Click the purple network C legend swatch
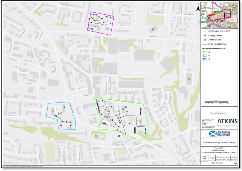The width and height of the screenshot is (242, 171). [205, 59]
